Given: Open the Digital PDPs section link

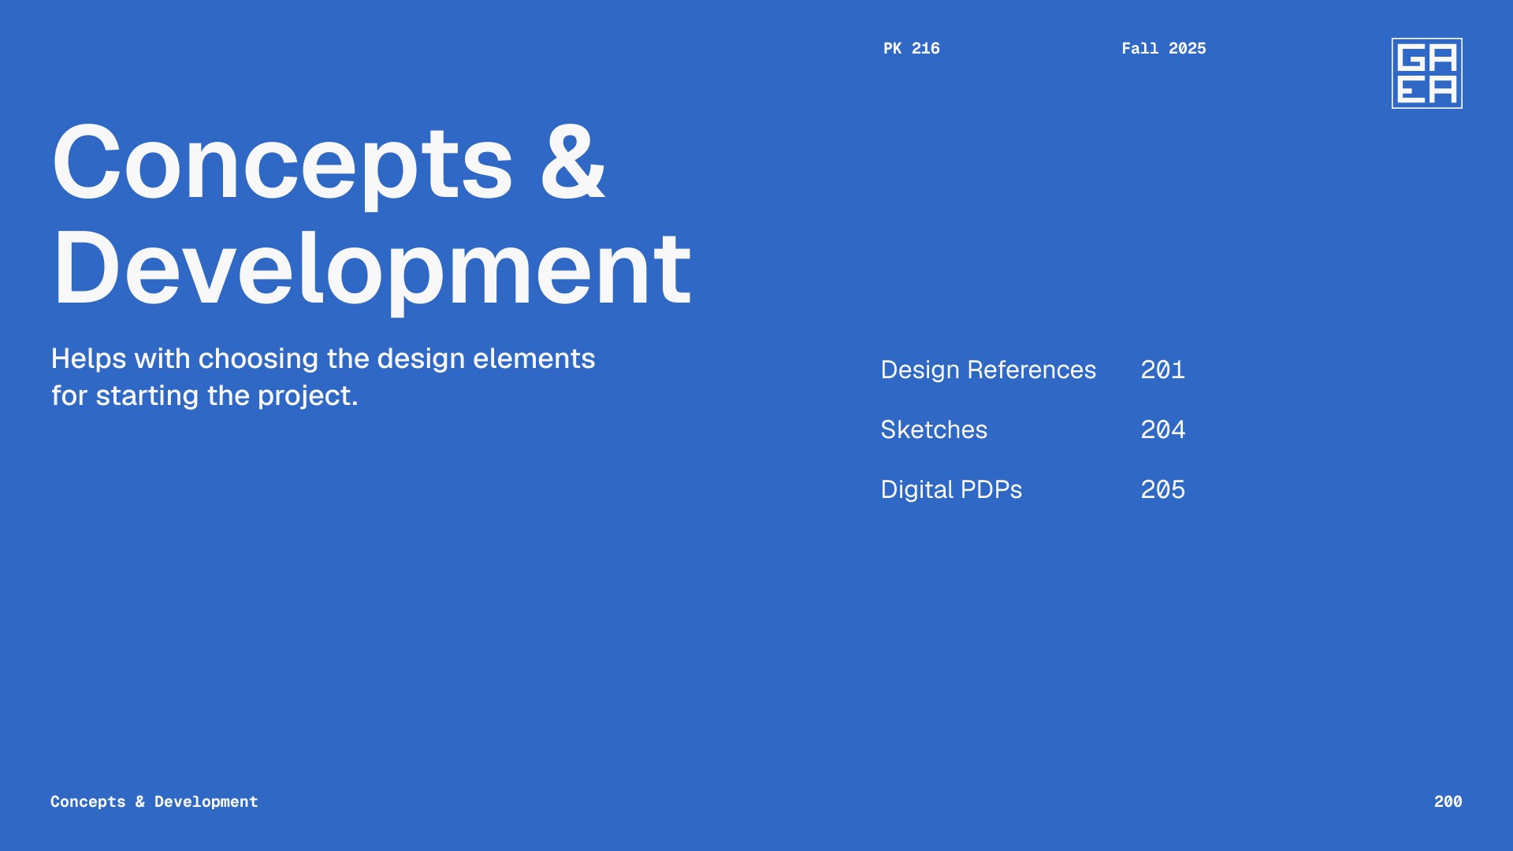Looking at the screenshot, I should pos(950,489).
